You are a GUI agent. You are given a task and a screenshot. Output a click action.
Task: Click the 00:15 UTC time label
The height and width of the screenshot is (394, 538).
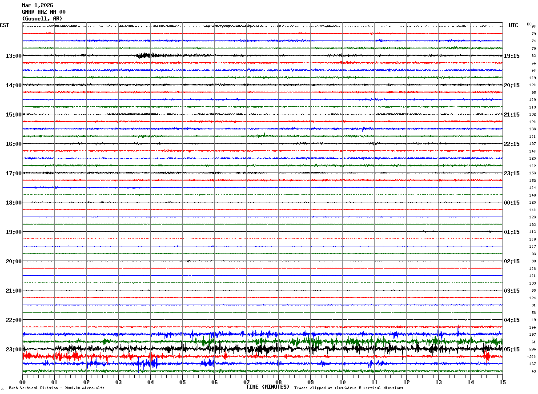(511, 203)
